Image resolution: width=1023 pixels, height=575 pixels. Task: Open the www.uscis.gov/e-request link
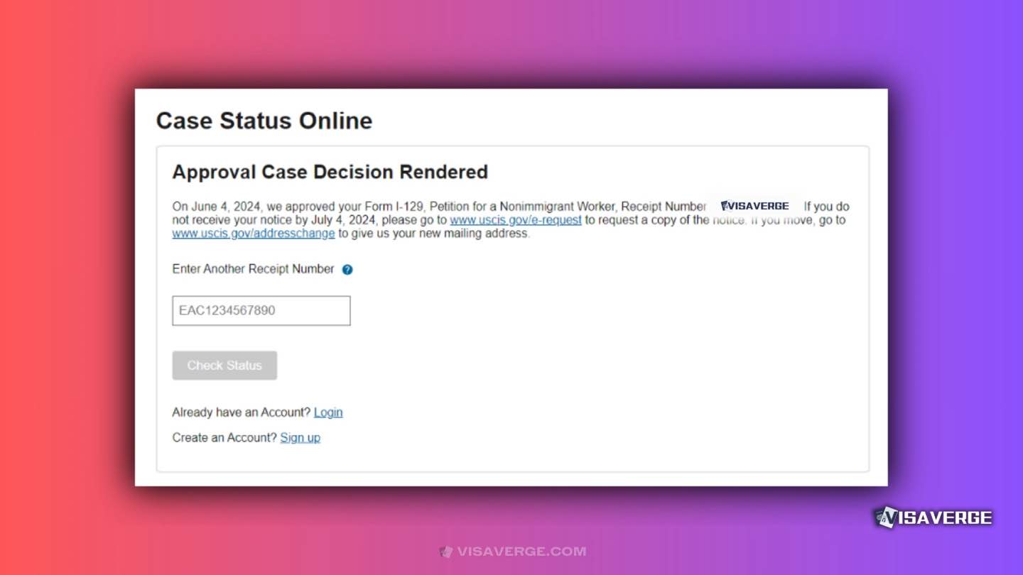click(515, 220)
